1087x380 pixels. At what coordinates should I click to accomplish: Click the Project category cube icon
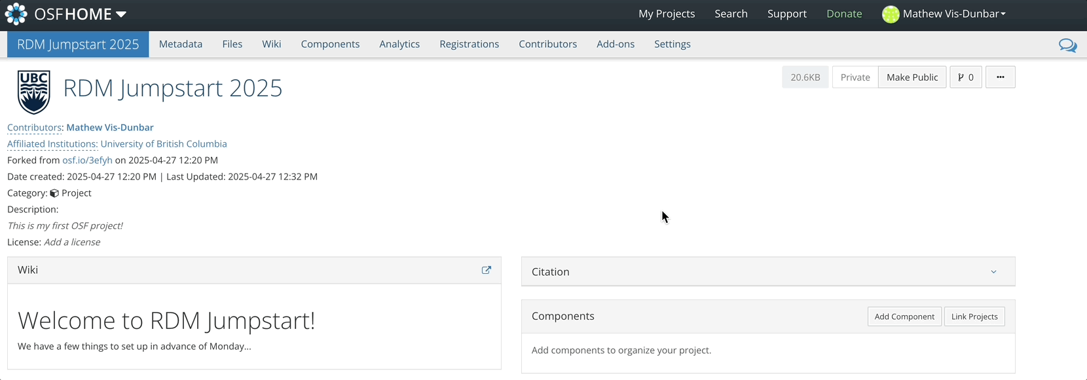[54, 193]
